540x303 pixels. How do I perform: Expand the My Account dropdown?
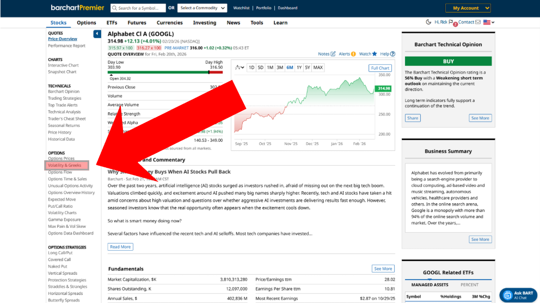468,8
